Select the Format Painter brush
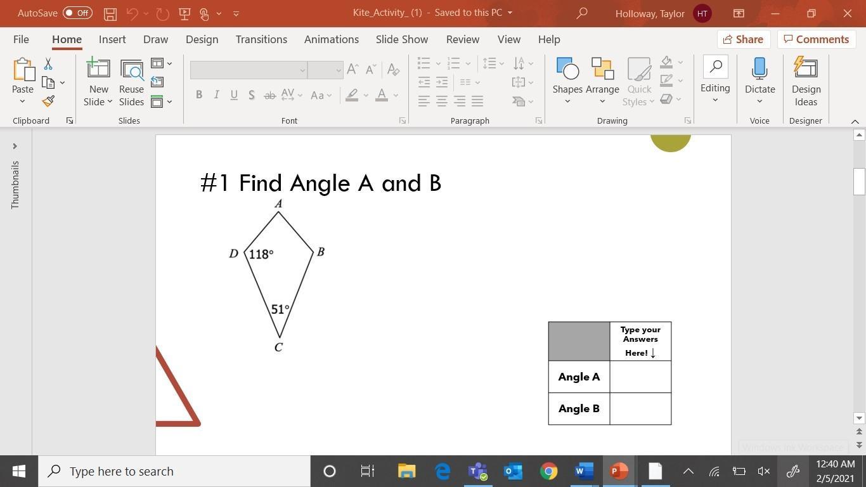Viewport: 866px width, 487px height. [48, 101]
